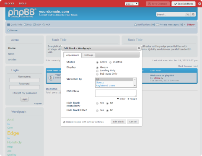Screen dimensions: 202x156
Task: Cancel the Edit Block dialog
Action: coord(133,122)
